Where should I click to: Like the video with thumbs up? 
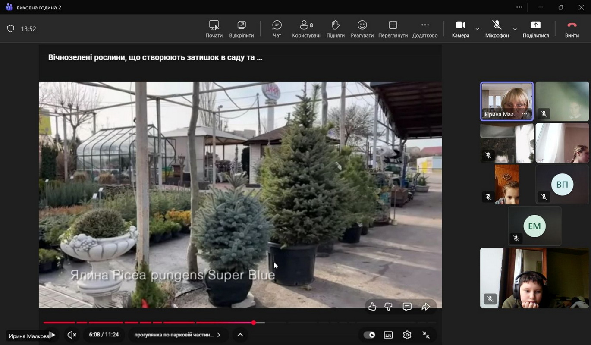(x=372, y=307)
